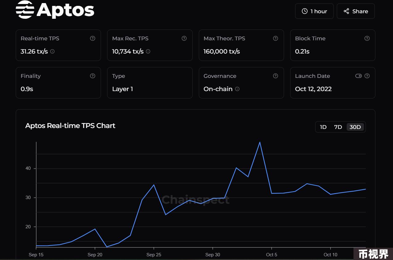Screen dimensions: 393x260
Task: Click the 31.26 tx/s value
Action: coord(34,51)
